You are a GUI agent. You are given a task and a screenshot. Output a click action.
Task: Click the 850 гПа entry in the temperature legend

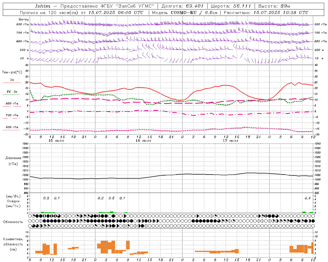[x=12, y=104]
